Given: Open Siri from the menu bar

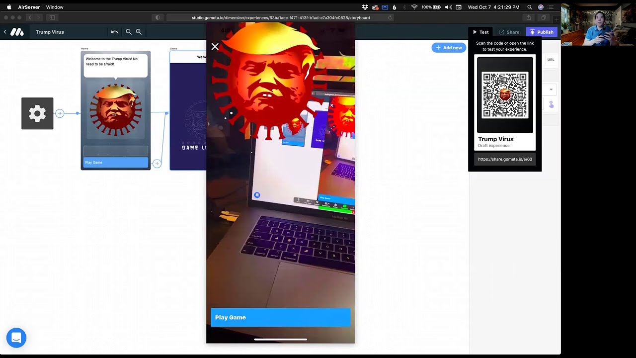Looking at the screenshot, I should point(541,7).
